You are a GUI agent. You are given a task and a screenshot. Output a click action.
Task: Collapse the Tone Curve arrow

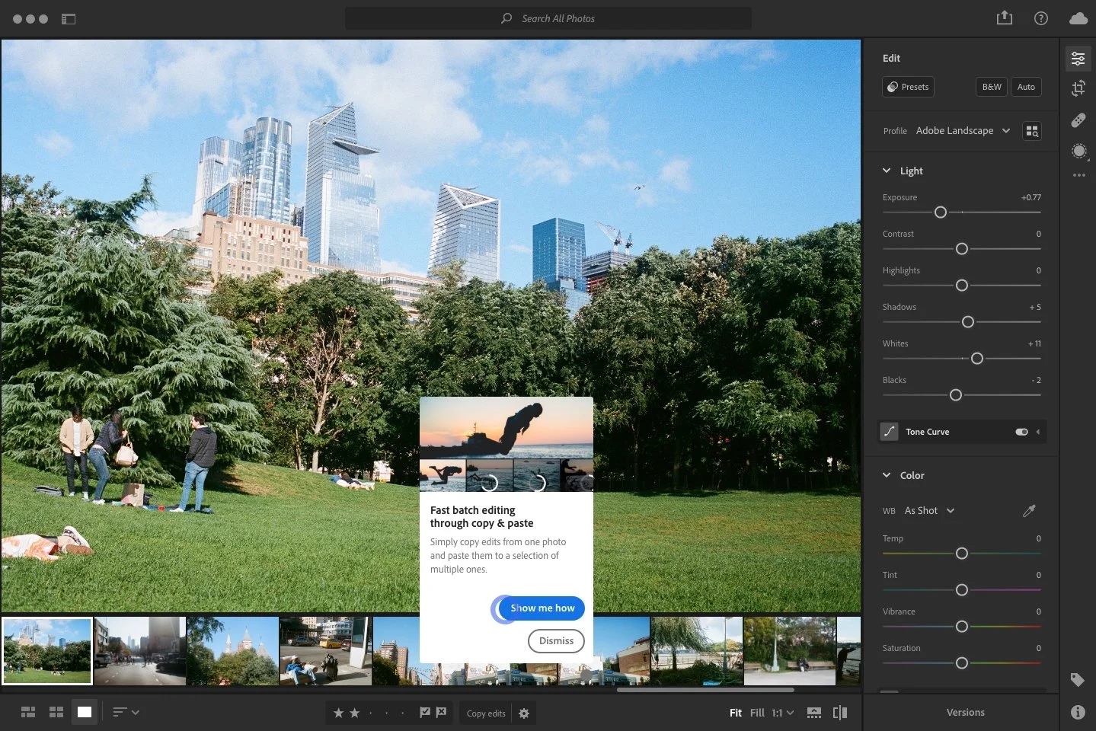click(x=1038, y=432)
